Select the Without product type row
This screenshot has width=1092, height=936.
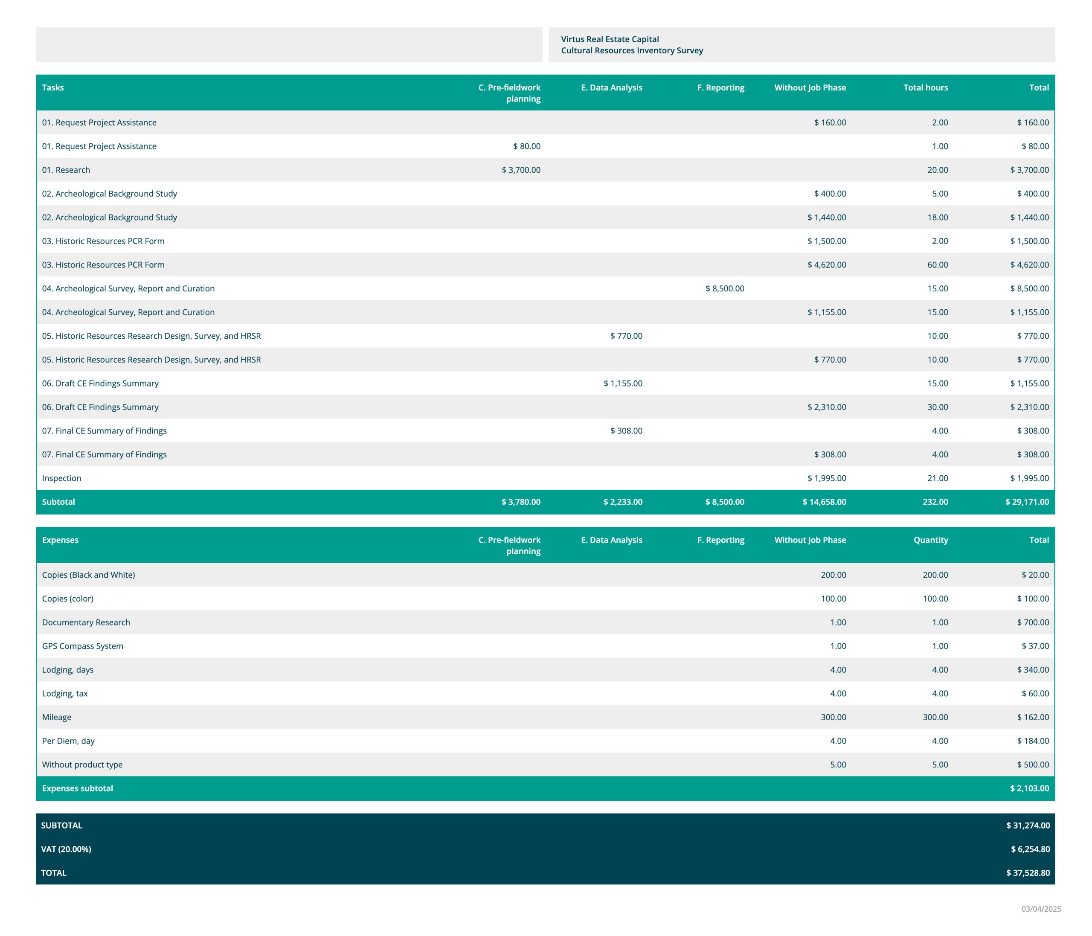[x=82, y=764]
